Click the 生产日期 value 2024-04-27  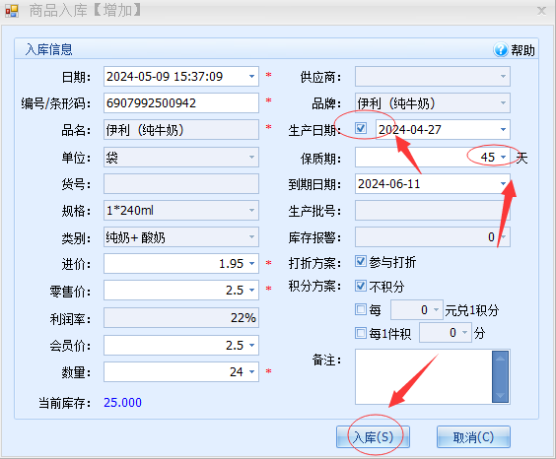point(410,130)
